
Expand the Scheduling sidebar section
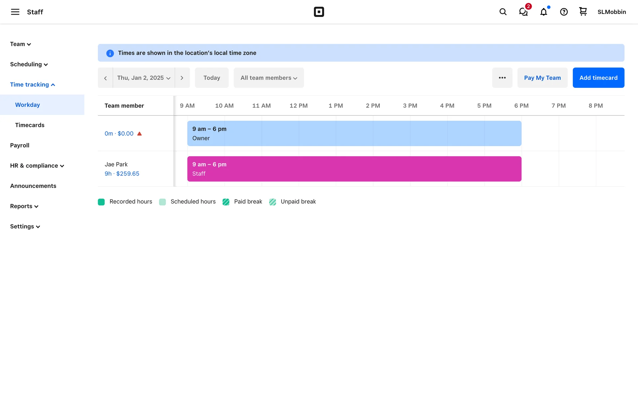pyautogui.click(x=29, y=65)
